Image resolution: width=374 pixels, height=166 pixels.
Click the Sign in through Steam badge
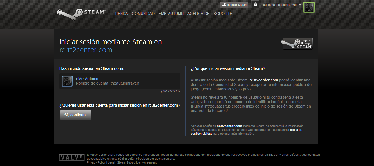[x=297, y=44]
